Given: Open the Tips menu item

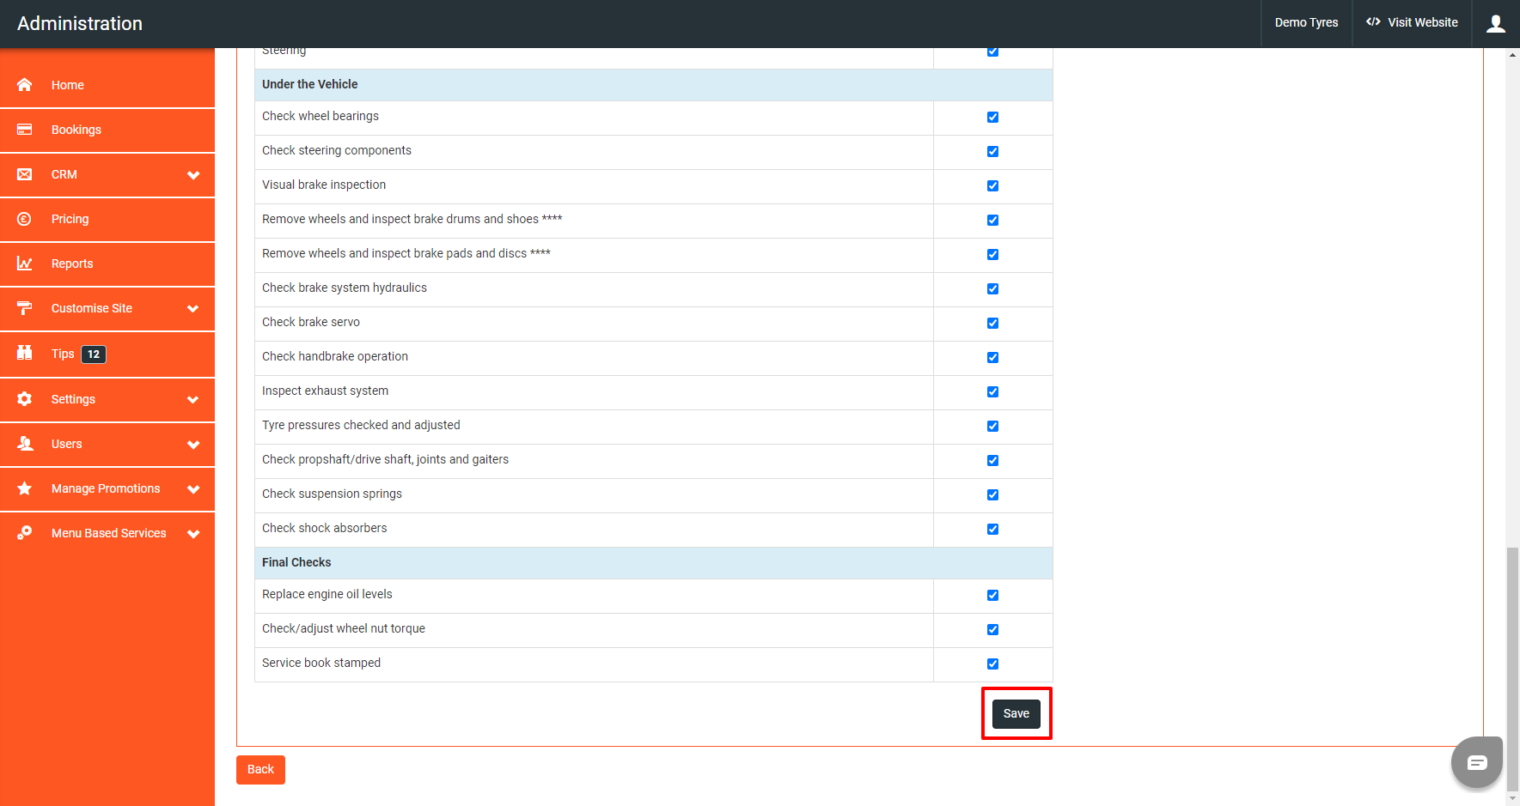Looking at the screenshot, I should click(x=62, y=354).
